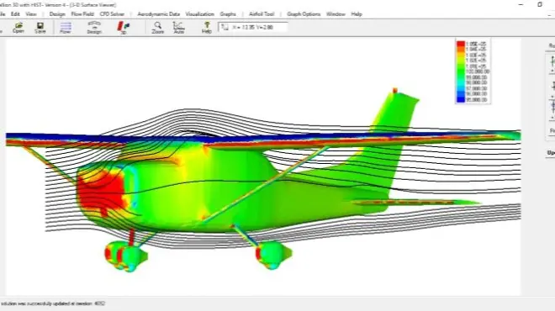Click the blue bottom color of pressure legend
Viewport: 555px width, 311px height.
461,99
